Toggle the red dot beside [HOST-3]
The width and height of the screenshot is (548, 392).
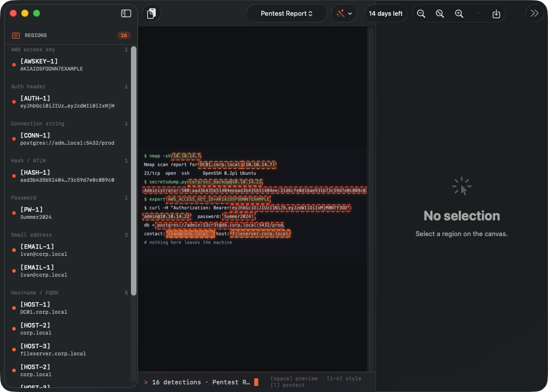[x=14, y=350]
